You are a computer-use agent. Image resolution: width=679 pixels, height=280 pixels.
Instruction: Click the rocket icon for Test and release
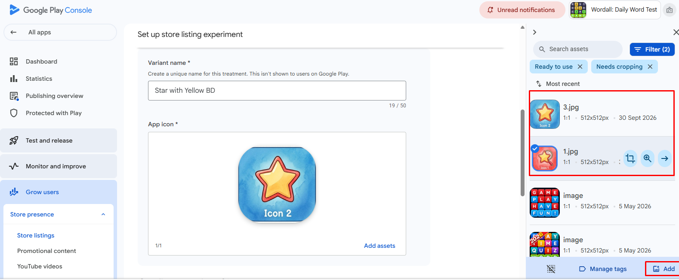click(x=14, y=140)
